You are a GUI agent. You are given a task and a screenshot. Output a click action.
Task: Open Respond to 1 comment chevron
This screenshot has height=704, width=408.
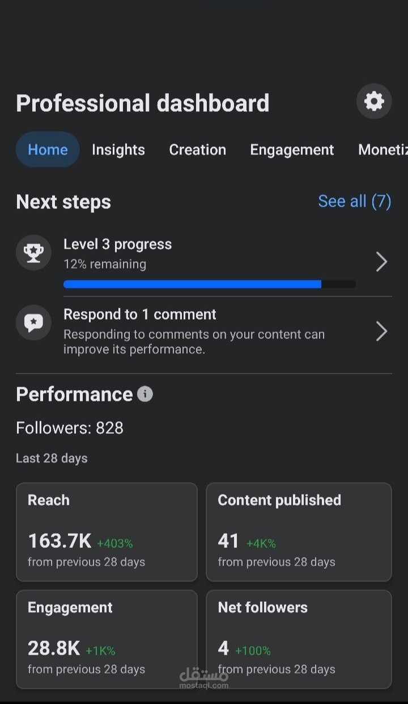pos(381,331)
